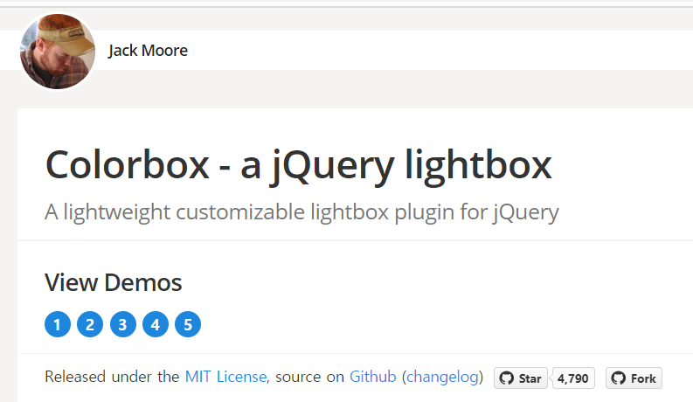
Task: Star the repository on GitHub
Action: (521, 378)
